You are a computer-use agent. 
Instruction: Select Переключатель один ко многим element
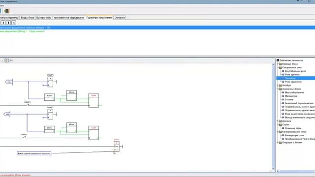coord(300,110)
